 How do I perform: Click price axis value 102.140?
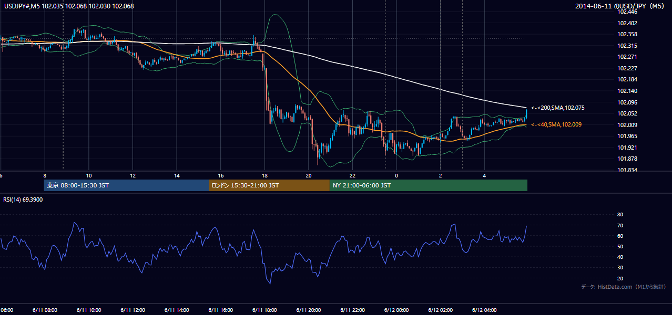click(627, 91)
